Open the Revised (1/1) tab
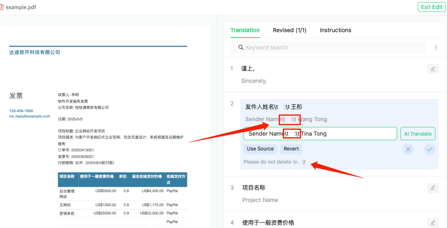 (289, 30)
